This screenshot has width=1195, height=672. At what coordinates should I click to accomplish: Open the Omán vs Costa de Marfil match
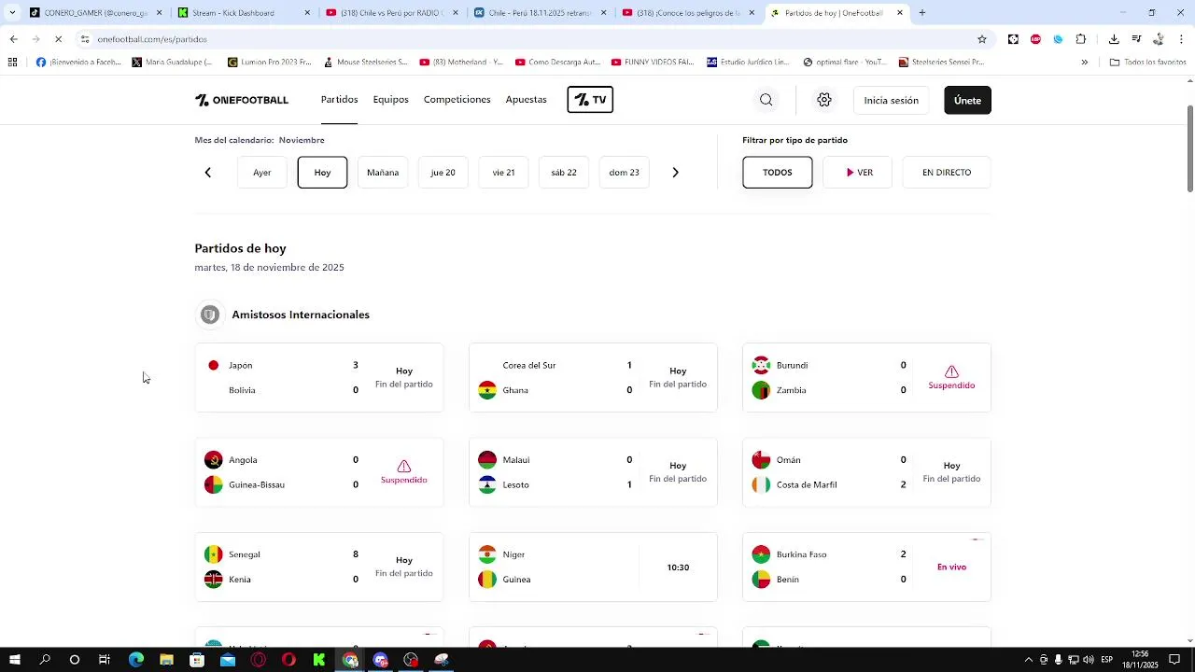coord(866,472)
